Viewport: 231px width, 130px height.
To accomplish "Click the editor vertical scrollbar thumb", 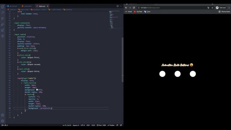I will tap(122, 60).
